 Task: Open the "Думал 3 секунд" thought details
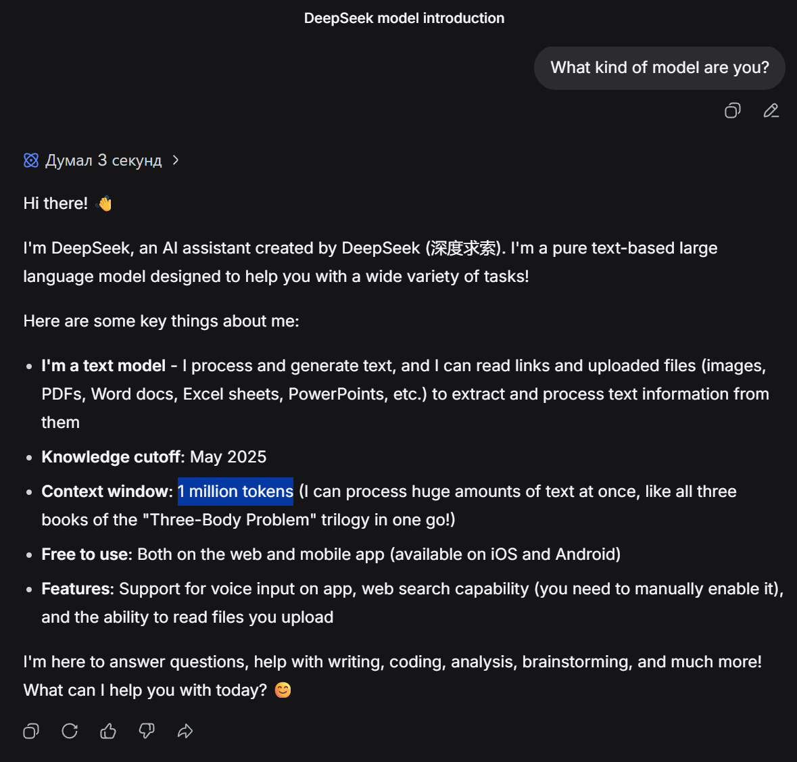coord(103,160)
